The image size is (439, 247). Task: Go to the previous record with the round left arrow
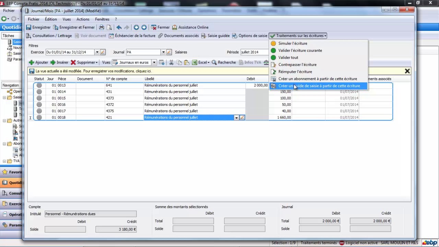(x=136, y=27)
